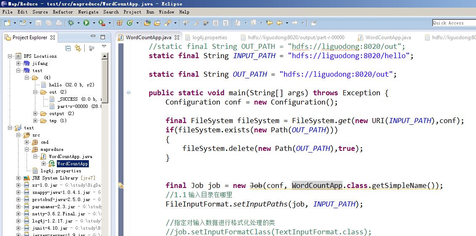Click the Forward navigation arrow icon

click(294, 23)
